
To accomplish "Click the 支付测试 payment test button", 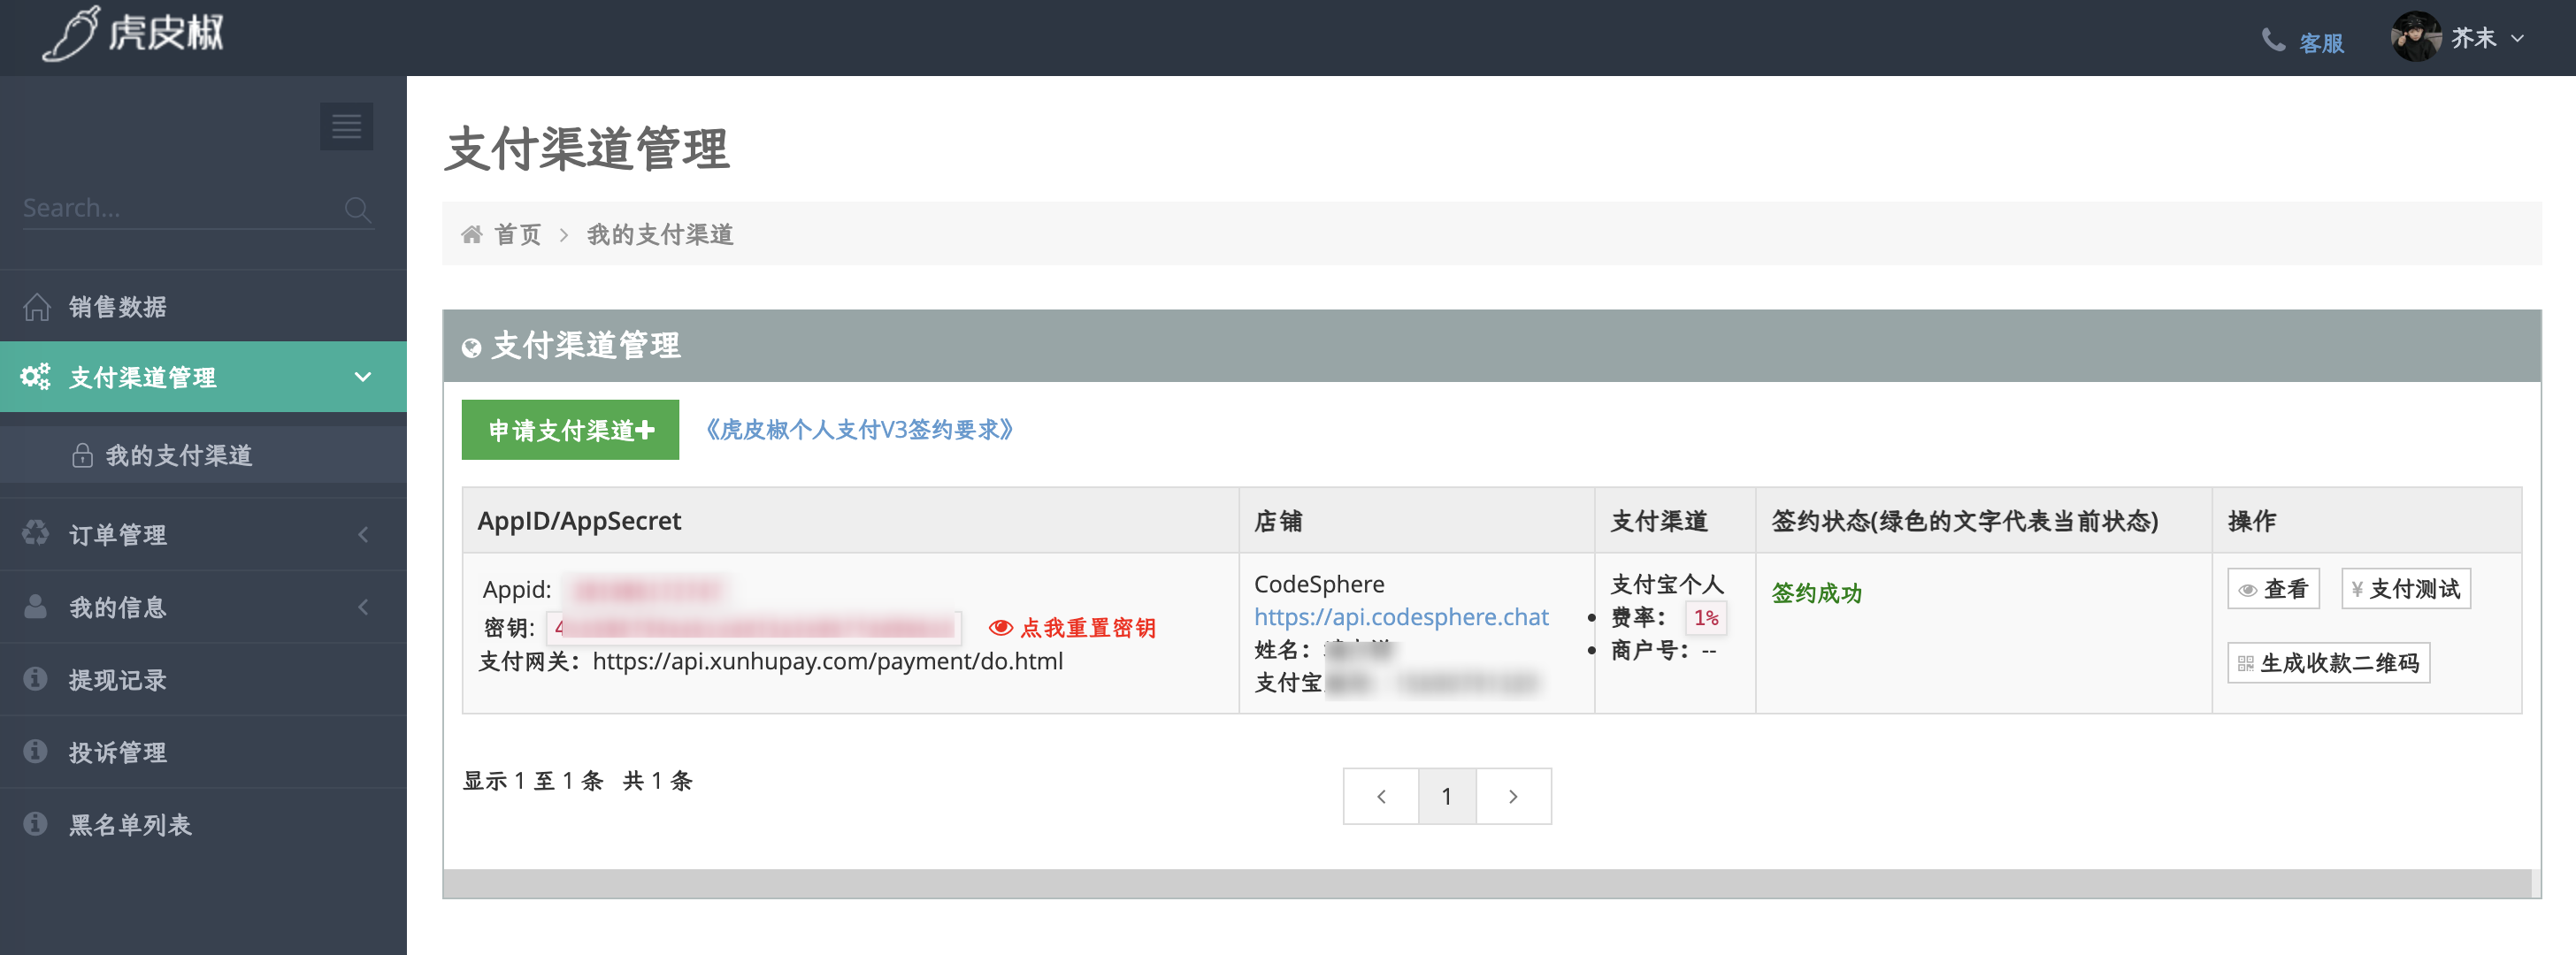I will tap(2405, 589).
